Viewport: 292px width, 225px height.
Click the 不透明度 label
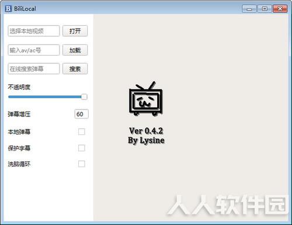coord(19,87)
